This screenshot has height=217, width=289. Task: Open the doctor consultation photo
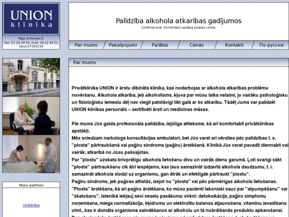pos(31,116)
